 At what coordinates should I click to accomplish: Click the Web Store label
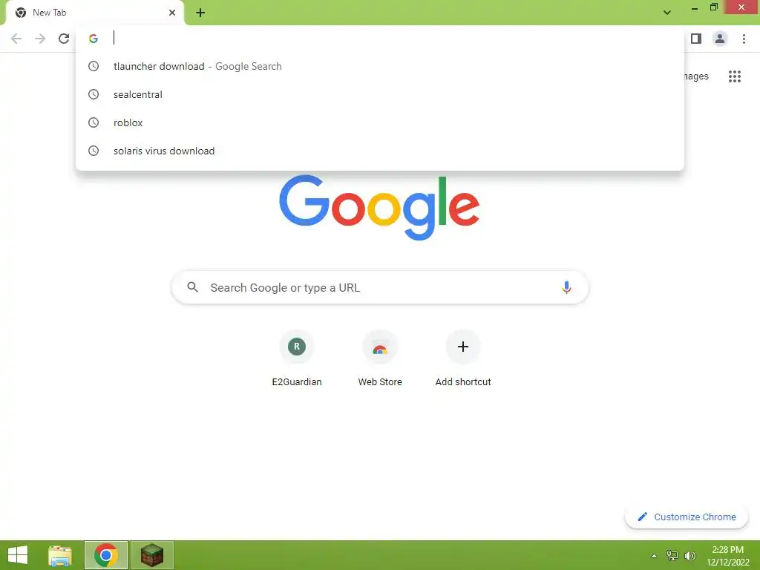tap(380, 382)
